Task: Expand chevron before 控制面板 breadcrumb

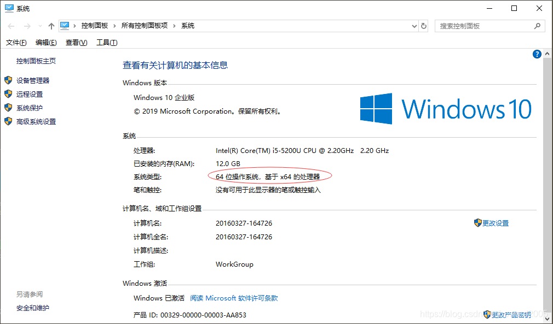Action: pos(75,26)
